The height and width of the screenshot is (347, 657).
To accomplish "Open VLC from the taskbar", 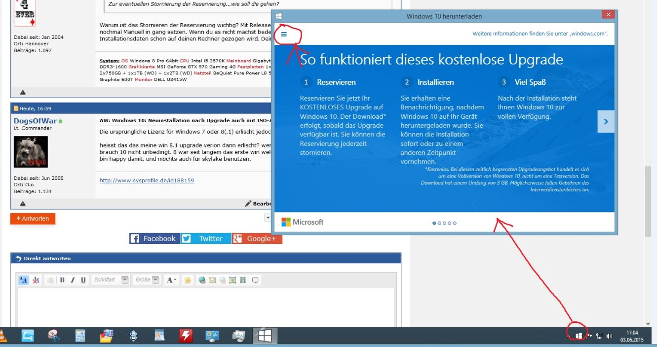I will click(x=3, y=336).
